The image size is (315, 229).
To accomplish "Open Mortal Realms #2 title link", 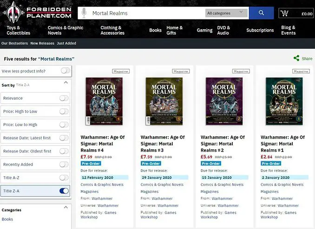I will click(x=223, y=144).
